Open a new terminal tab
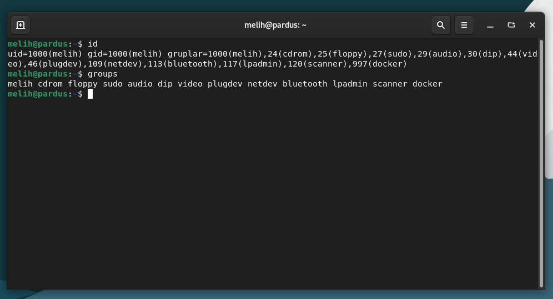Viewport: 553px width, 299px height. pyautogui.click(x=21, y=25)
